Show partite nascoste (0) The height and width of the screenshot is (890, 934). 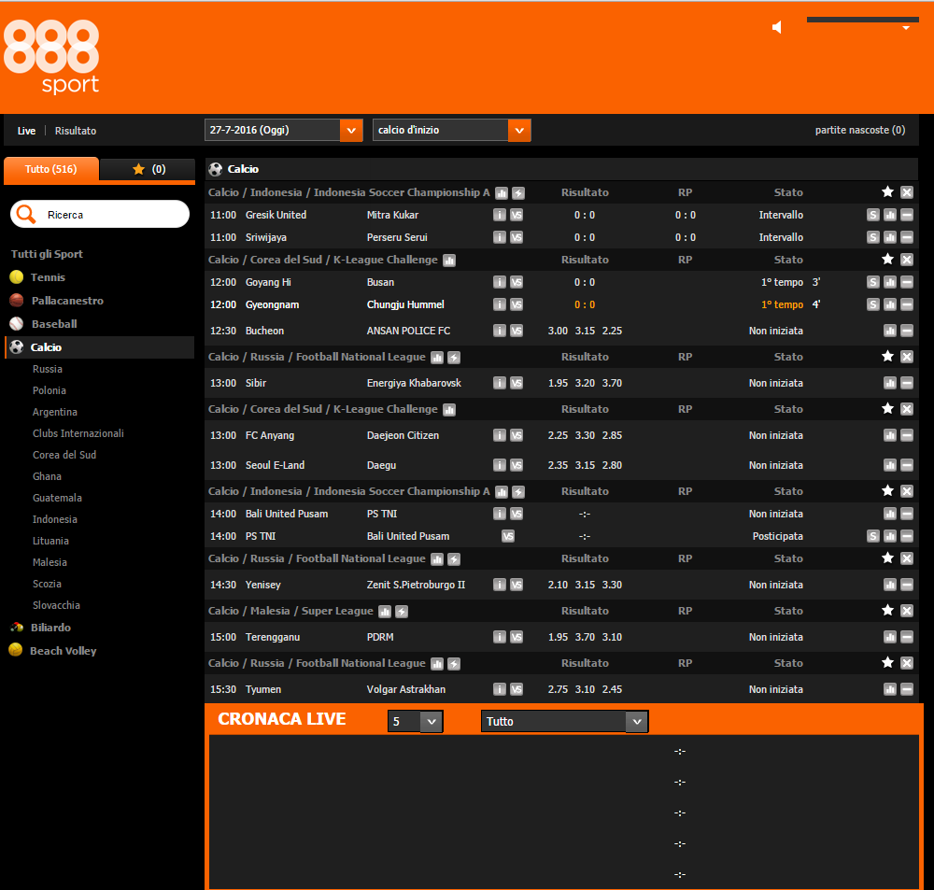[859, 130]
